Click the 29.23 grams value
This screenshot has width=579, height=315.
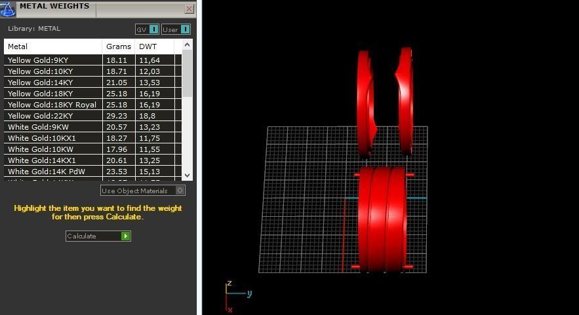click(116, 115)
